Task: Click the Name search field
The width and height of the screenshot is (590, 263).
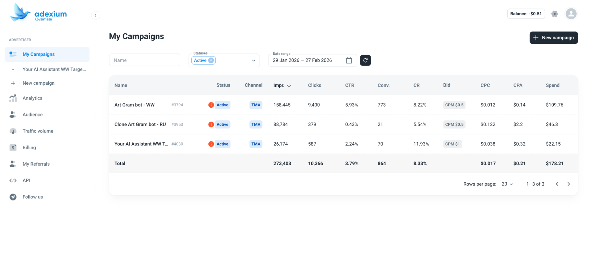Action: (144, 60)
